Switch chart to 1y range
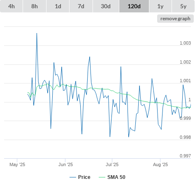Viewport: 195px width, 188px height. pos(160,6)
